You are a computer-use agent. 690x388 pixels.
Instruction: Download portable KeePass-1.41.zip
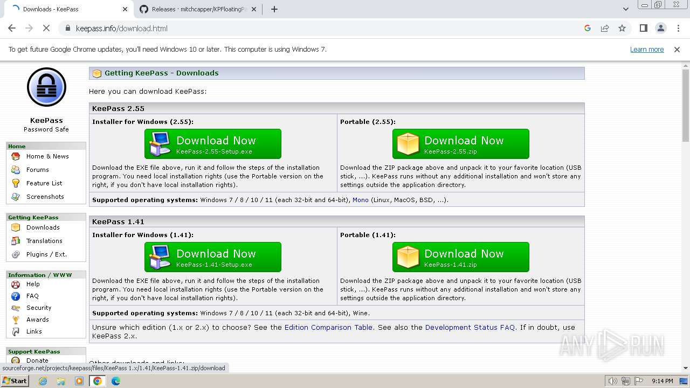point(461,257)
